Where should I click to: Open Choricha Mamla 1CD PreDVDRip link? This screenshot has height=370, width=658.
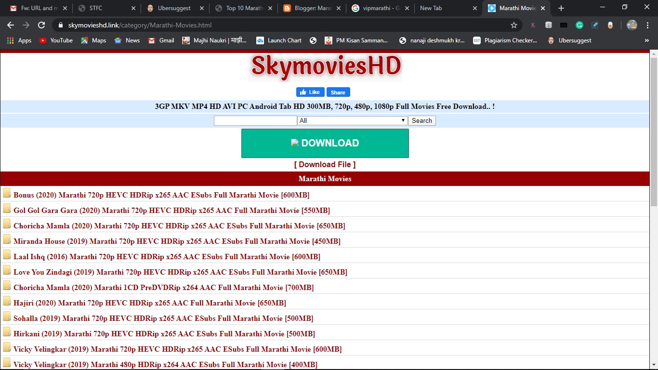(x=163, y=288)
